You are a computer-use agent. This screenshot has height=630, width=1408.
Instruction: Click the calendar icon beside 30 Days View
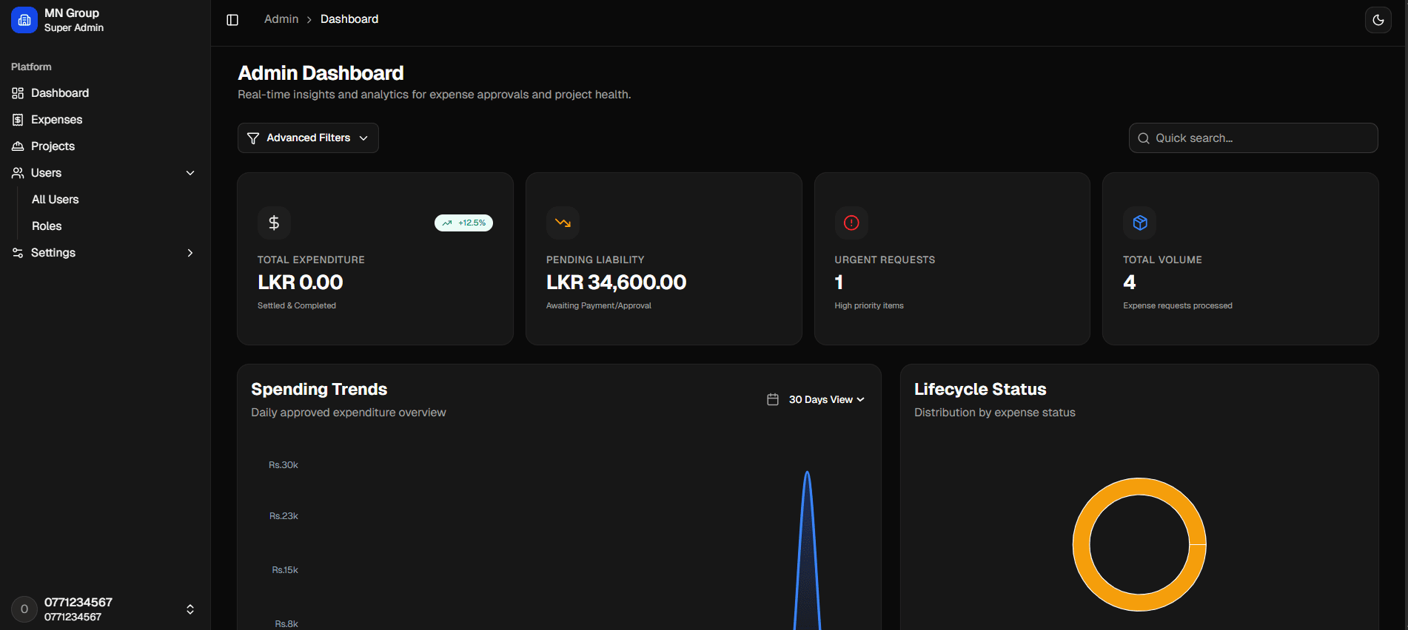pyautogui.click(x=773, y=399)
